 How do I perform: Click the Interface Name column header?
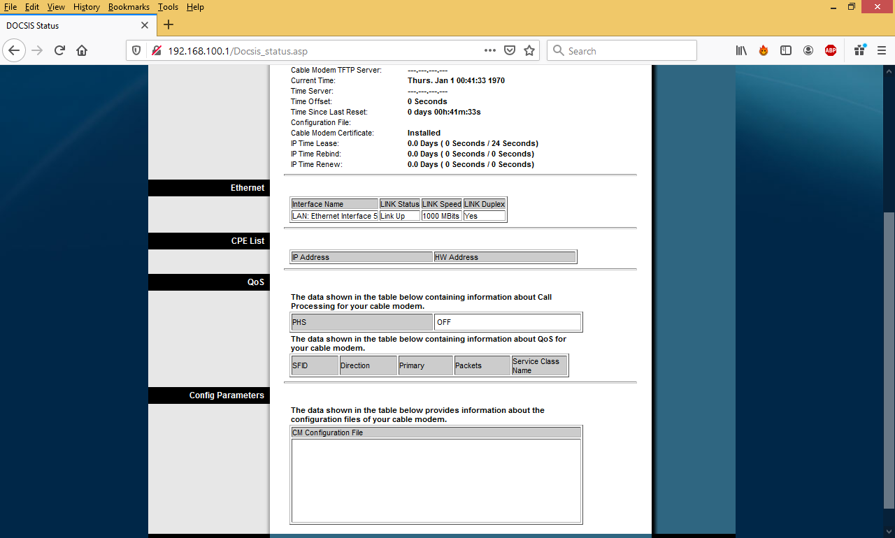click(335, 204)
